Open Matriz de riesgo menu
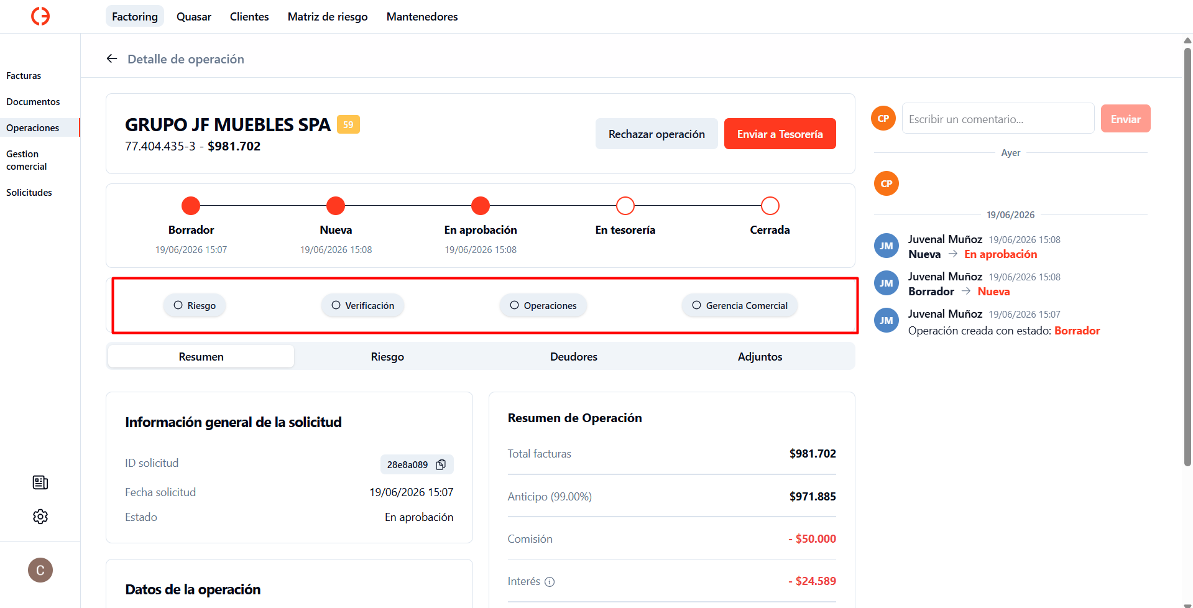 (x=328, y=17)
